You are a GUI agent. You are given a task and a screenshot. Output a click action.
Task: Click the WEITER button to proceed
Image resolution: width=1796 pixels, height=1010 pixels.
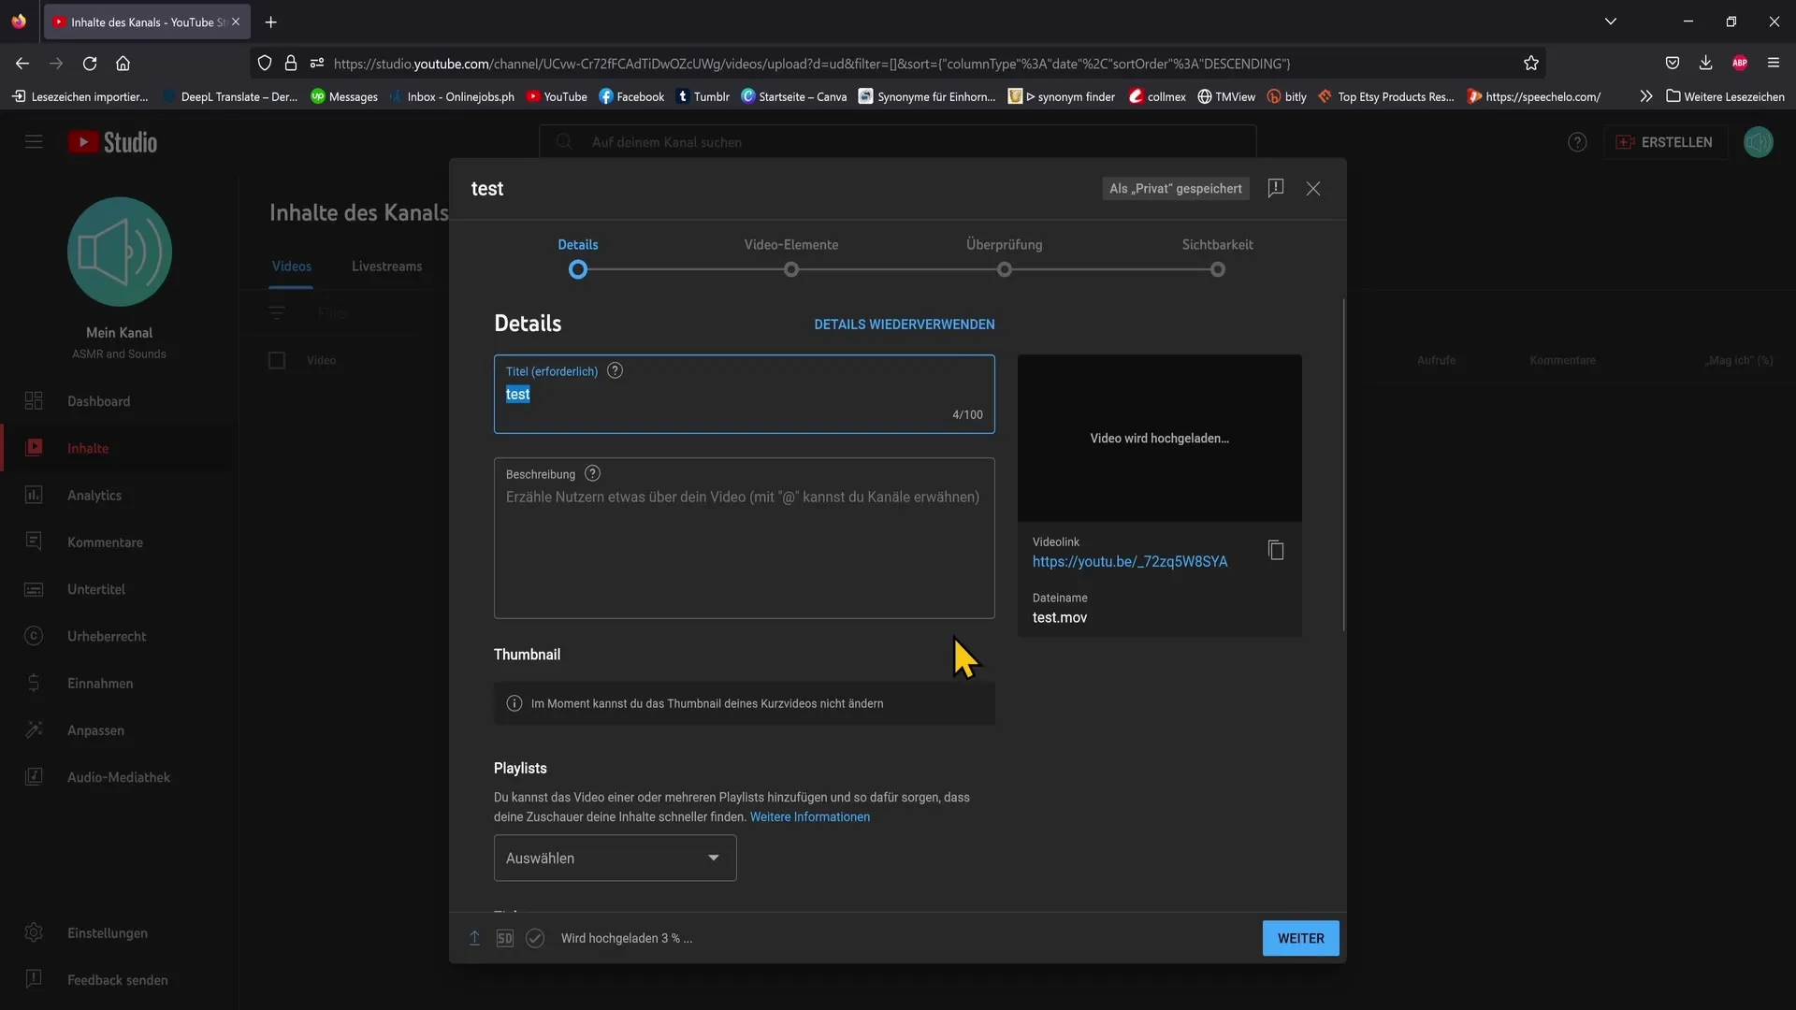pos(1300,937)
